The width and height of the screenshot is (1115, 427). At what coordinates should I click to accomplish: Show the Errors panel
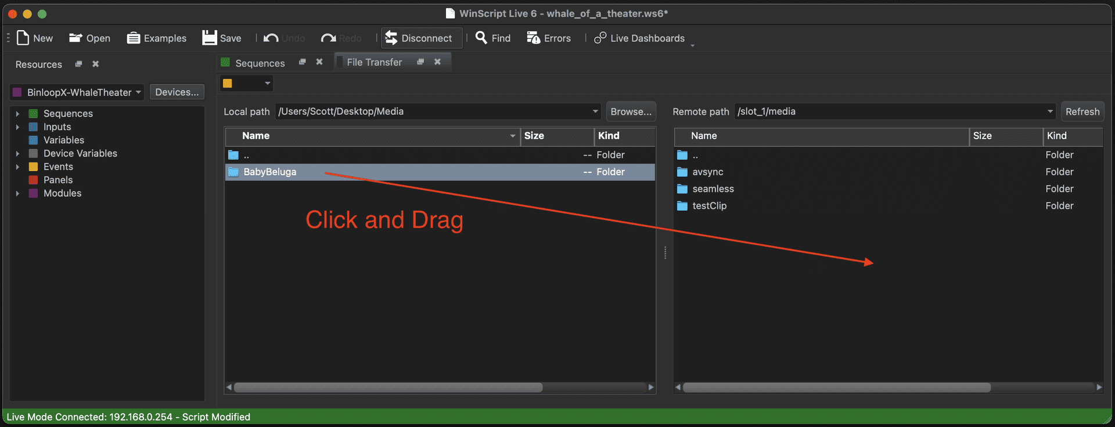533,38
